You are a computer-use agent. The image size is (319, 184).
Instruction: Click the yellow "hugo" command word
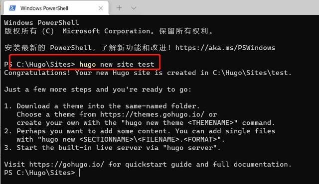[88, 65]
